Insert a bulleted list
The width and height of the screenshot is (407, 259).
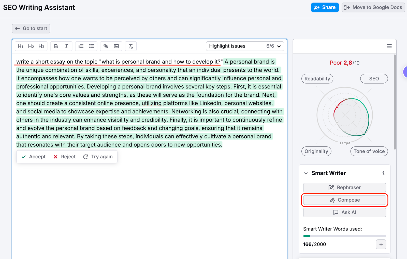[x=91, y=46]
